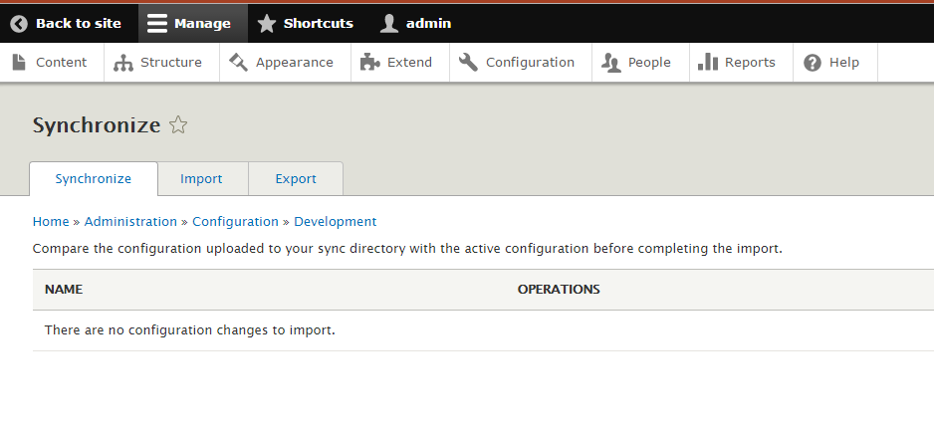The height and width of the screenshot is (431, 934).
Task: Click the Content page icon
Action: (x=19, y=62)
